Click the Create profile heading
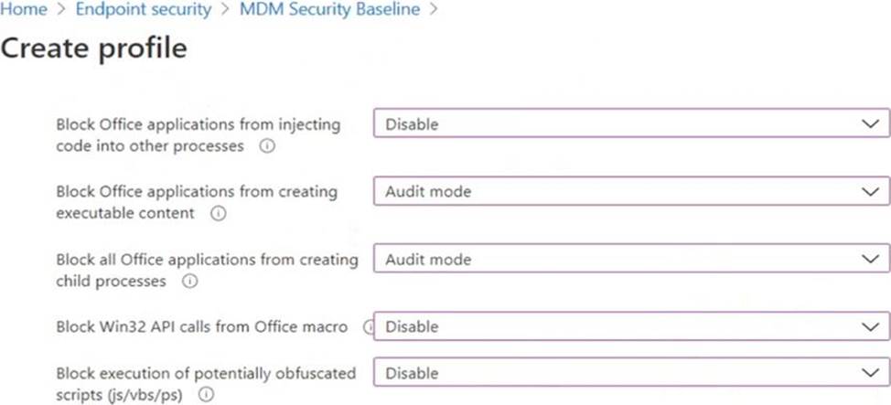Image resolution: width=891 pixels, height=405 pixels. [x=93, y=48]
